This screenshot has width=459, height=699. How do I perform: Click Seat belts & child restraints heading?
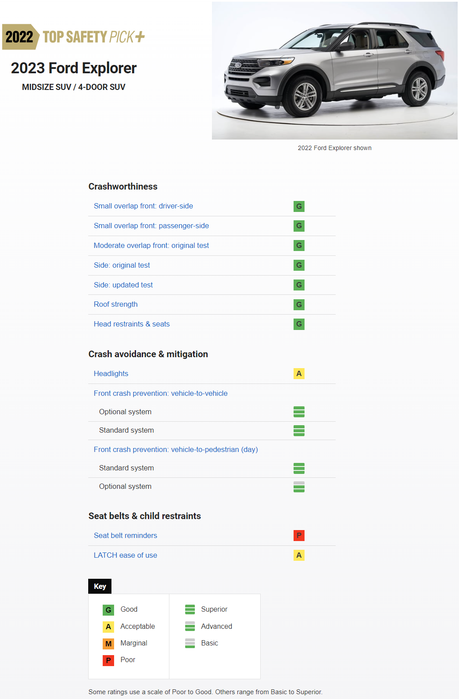(x=145, y=516)
